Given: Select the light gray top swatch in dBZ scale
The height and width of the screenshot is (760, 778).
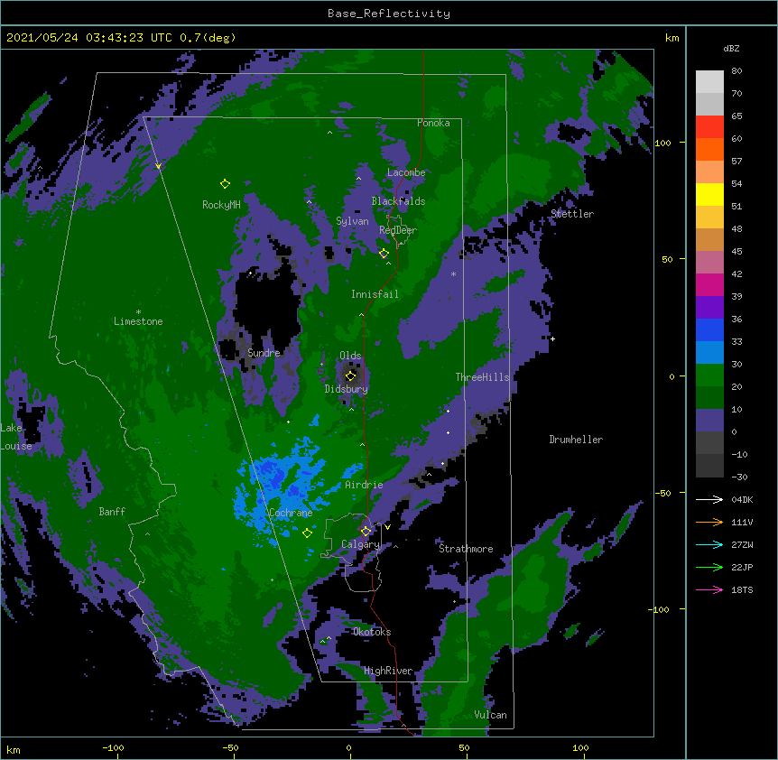Looking at the screenshot, I should click(x=709, y=82).
